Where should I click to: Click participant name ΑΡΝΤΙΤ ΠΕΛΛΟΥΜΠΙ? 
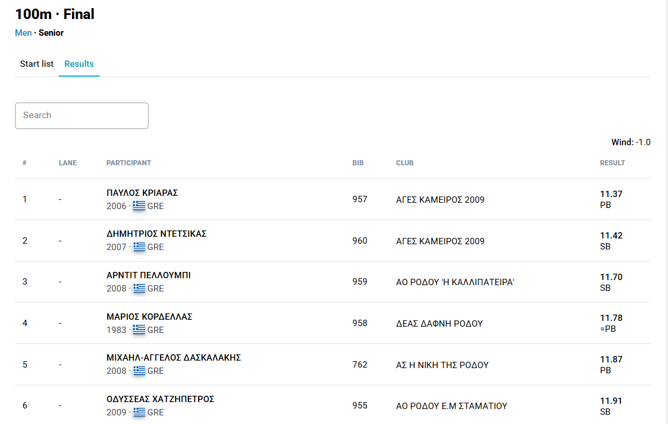click(149, 275)
